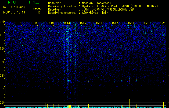The height and width of the screenshot is (108, 169).
Task: Click the 1519 time axis label
Action: [x=147, y=23]
